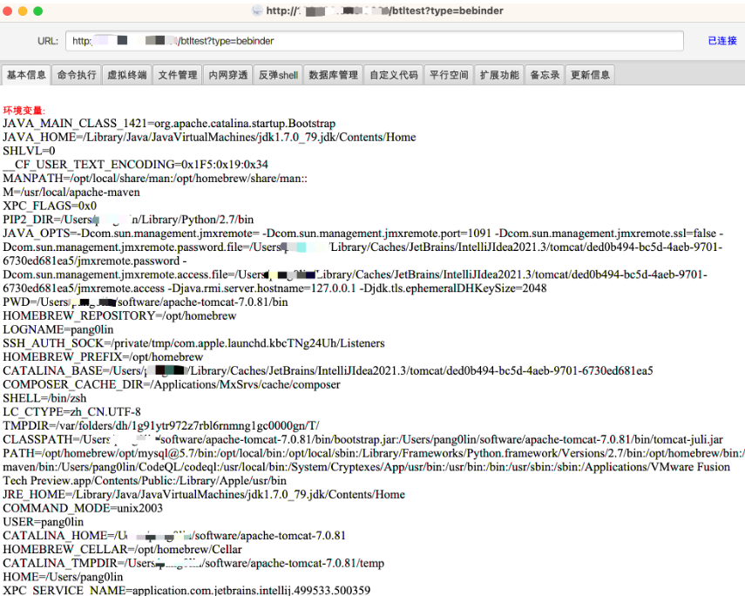Open the 扩展功能 tab

[499, 75]
